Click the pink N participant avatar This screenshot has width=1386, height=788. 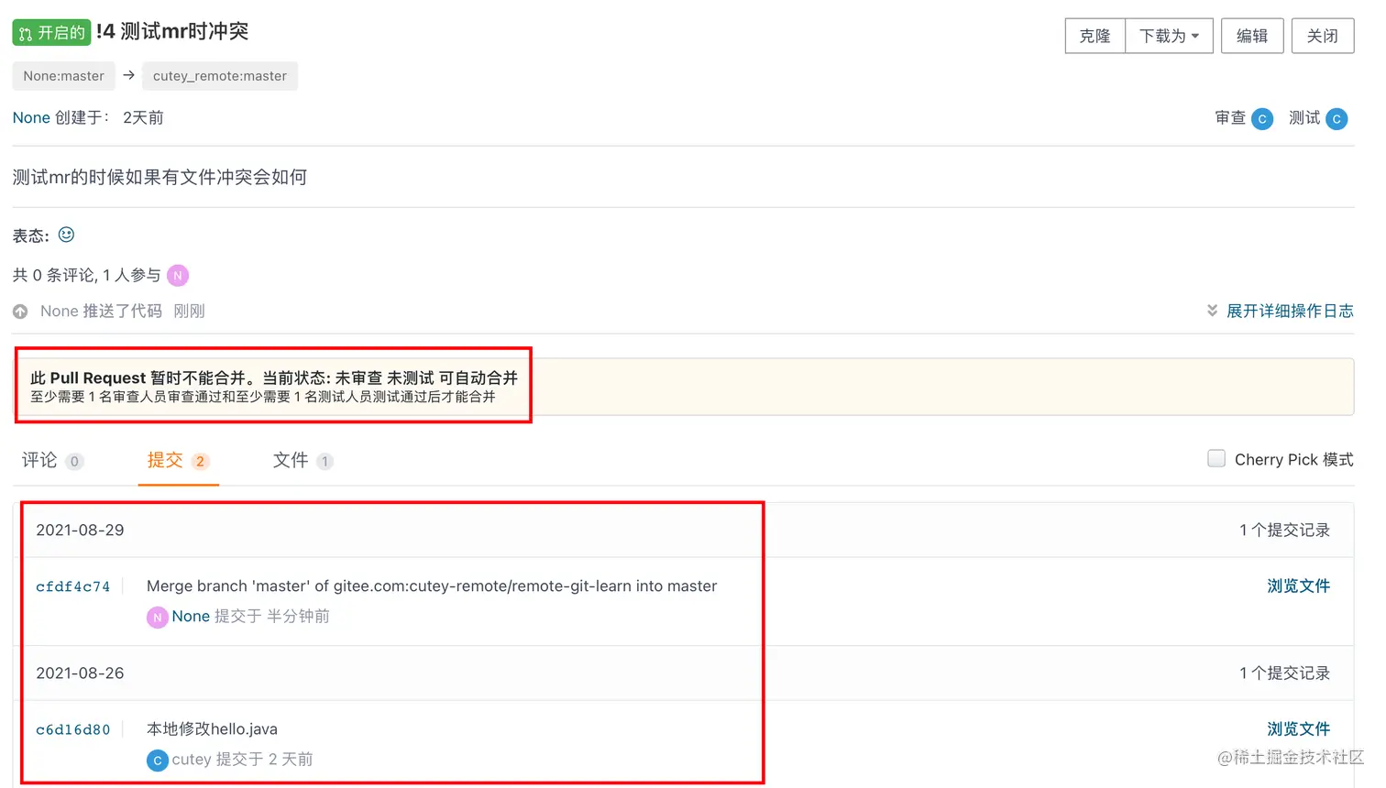[x=178, y=275]
